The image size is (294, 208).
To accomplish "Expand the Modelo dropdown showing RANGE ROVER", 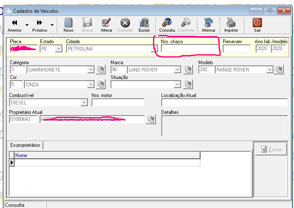I will 270,70.
